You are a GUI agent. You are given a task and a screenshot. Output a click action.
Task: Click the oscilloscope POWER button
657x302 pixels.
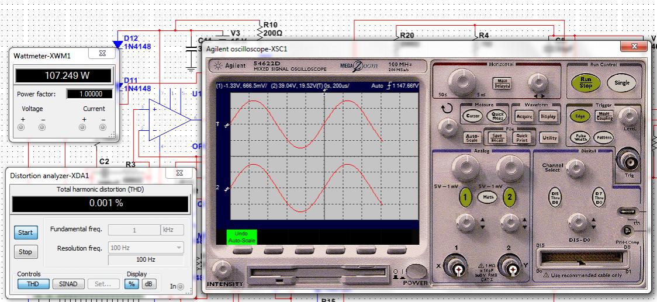[416, 272]
